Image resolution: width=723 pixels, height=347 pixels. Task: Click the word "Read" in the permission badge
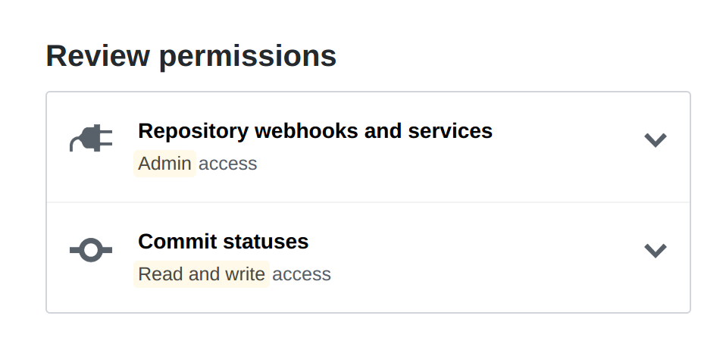click(x=161, y=274)
